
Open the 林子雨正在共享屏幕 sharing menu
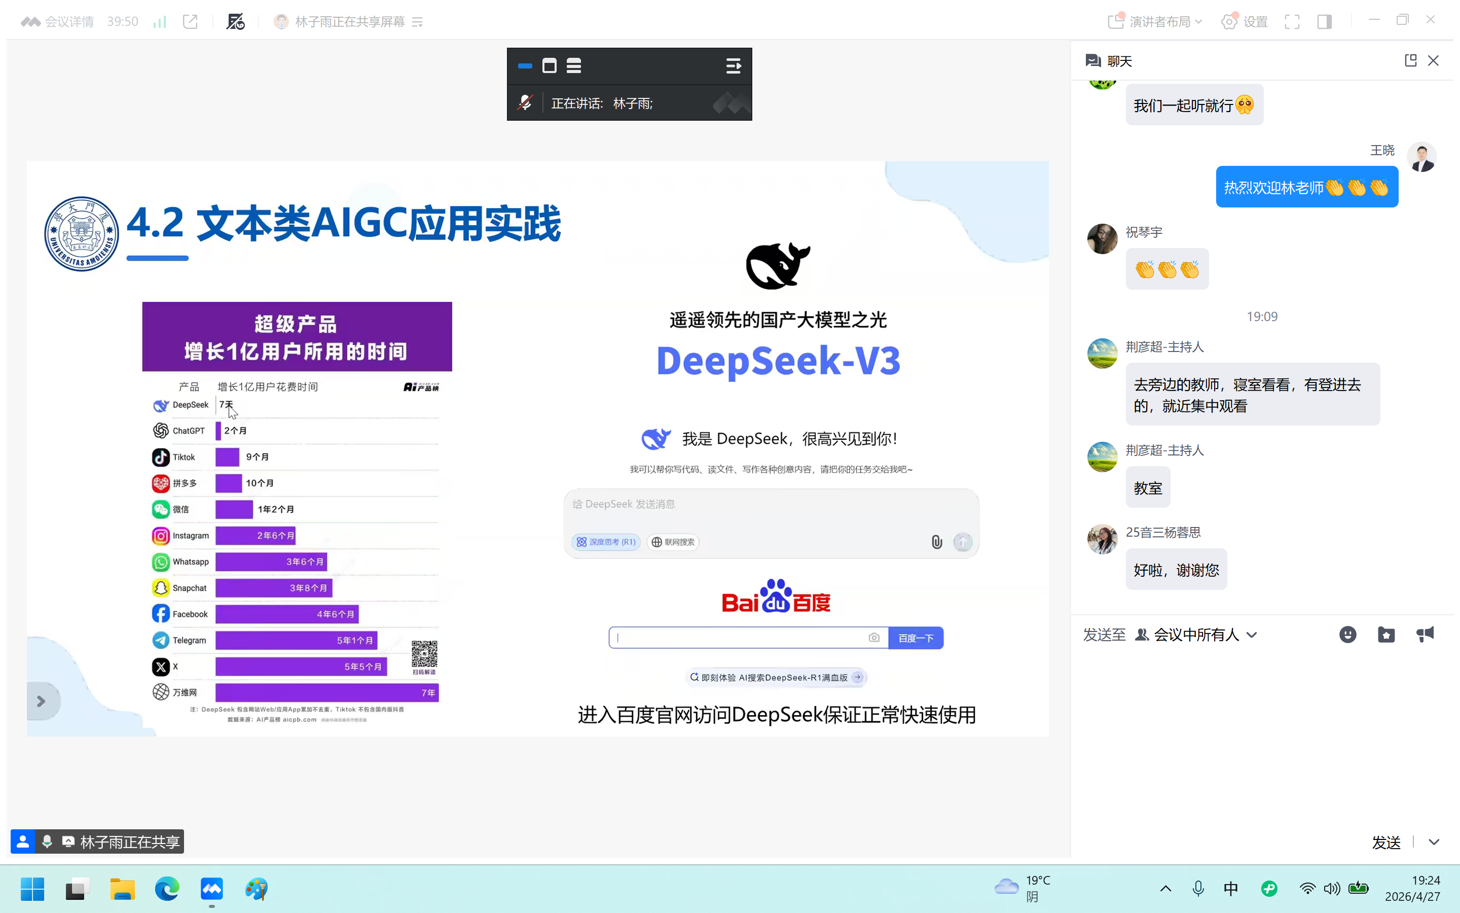tap(349, 22)
